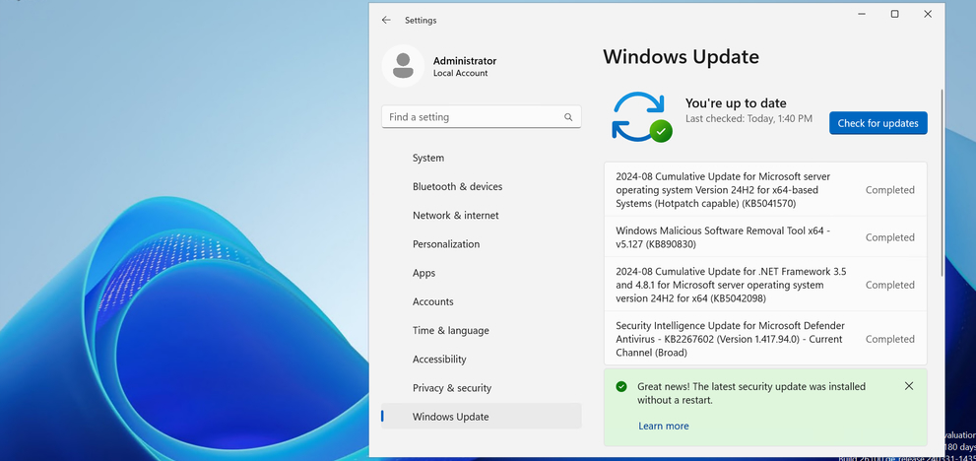Open Network & internet settings
Screen dimensions: 976x461
[482, 216]
